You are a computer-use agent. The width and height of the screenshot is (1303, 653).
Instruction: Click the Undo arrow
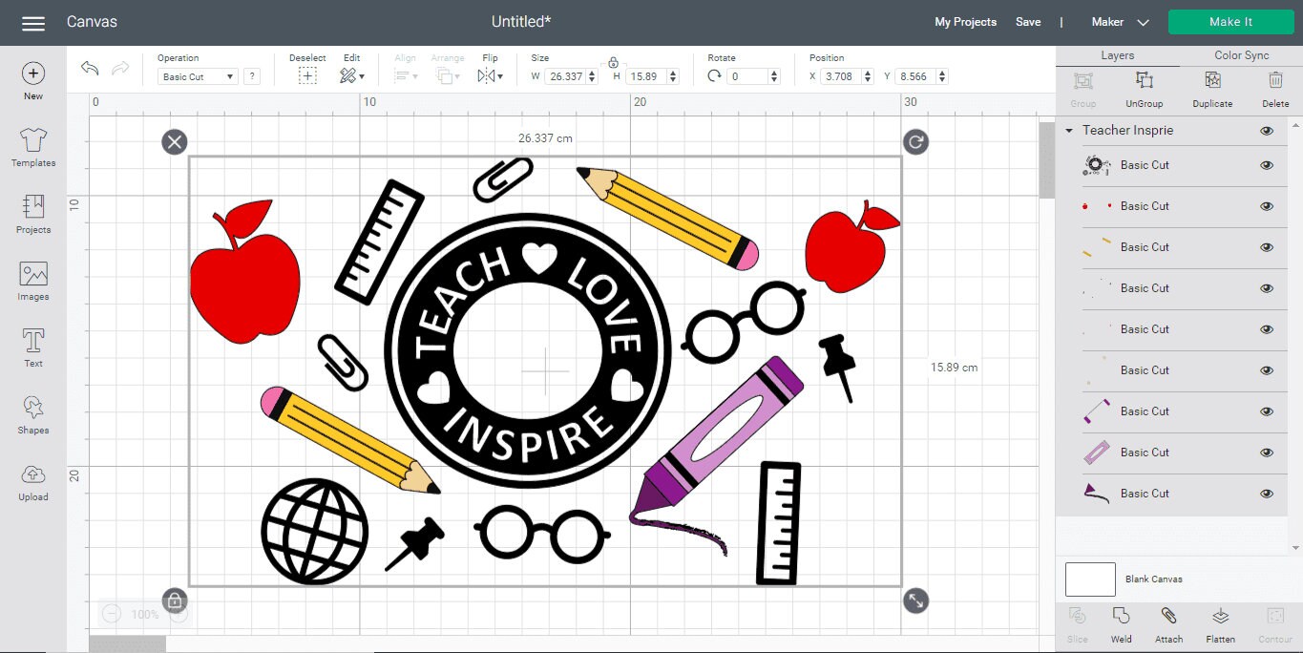pyautogui.click(x=90, y=69)
